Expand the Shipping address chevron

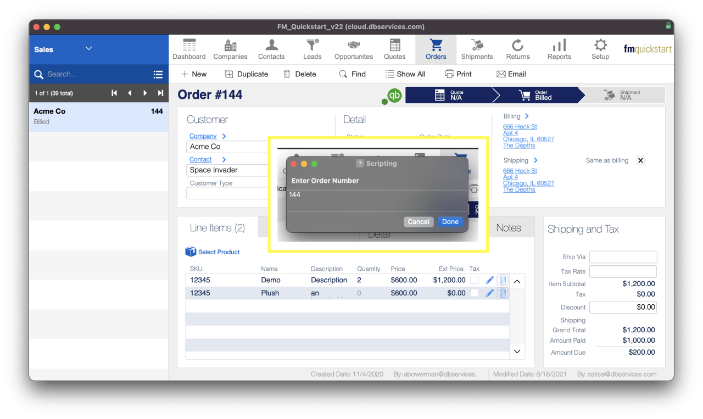click(535, 160)
